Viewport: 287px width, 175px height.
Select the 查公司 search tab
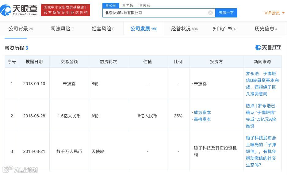pyautogui.click(x=111, y=6)
